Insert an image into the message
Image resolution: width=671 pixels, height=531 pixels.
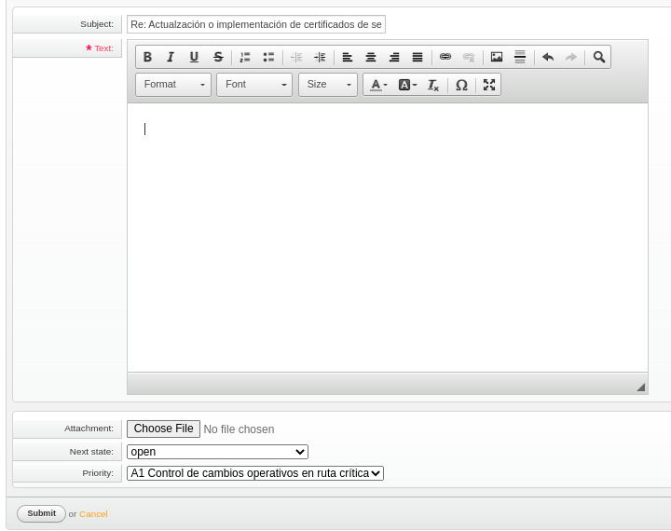(x=497, y=57)
